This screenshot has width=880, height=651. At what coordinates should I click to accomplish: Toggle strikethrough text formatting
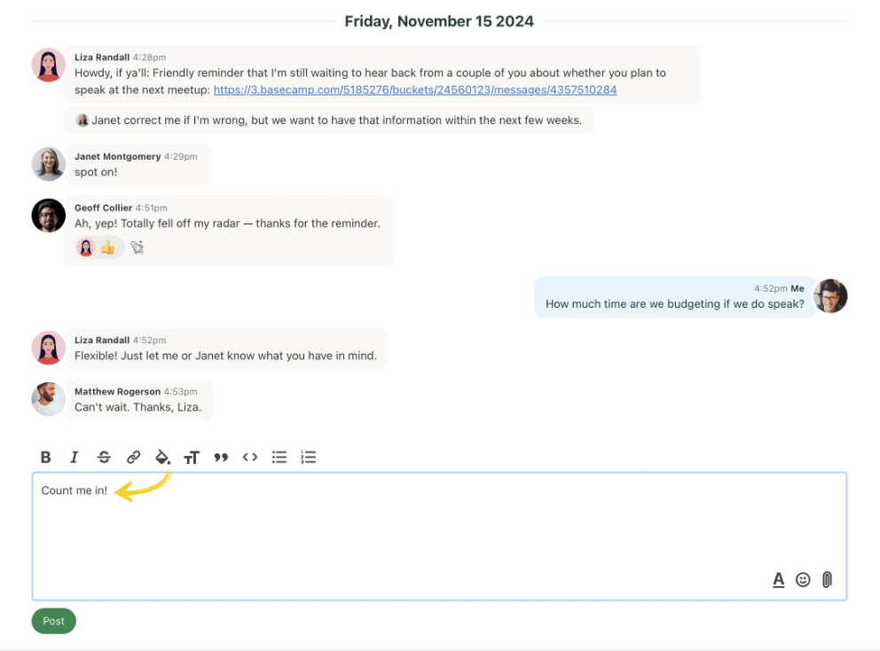104,458
